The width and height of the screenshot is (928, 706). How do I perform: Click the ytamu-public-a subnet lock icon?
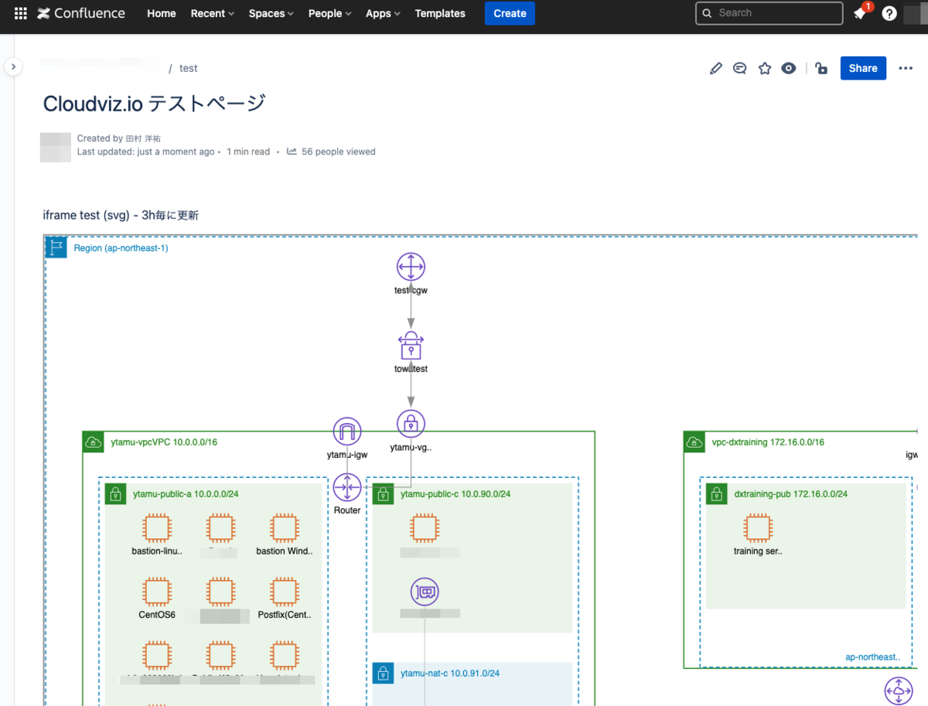116,493
